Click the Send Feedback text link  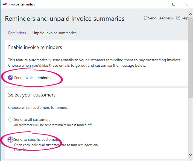160,18
